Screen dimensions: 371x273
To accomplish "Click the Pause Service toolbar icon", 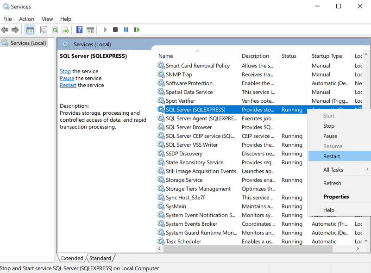I will [126, 30].
